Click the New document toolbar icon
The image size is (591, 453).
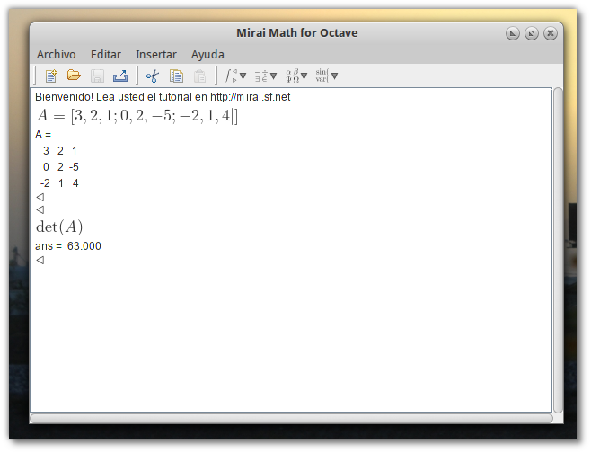[x=51, y=76]
